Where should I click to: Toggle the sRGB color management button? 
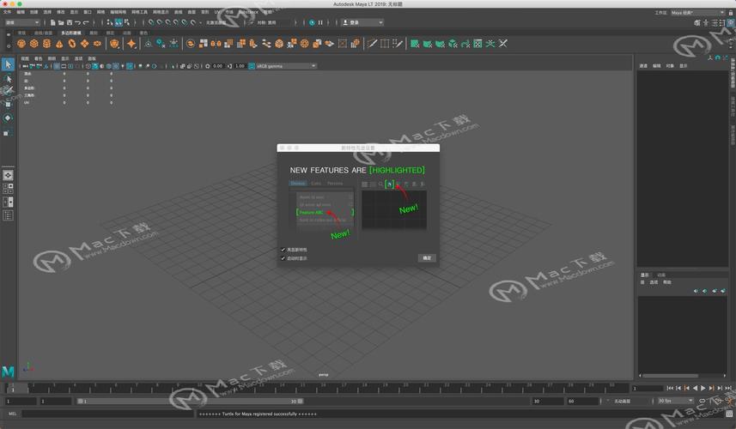(252, 66)
